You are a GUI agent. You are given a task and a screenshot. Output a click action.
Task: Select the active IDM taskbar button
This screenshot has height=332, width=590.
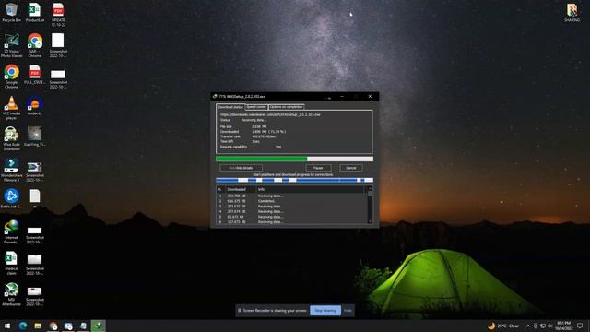coord(99,326)
